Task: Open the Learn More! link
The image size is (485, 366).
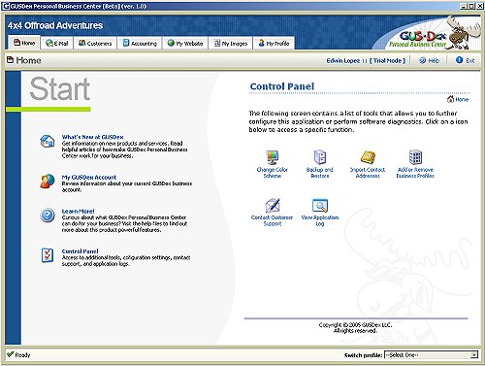Action: pyautogui.click(x=78, y=212)
